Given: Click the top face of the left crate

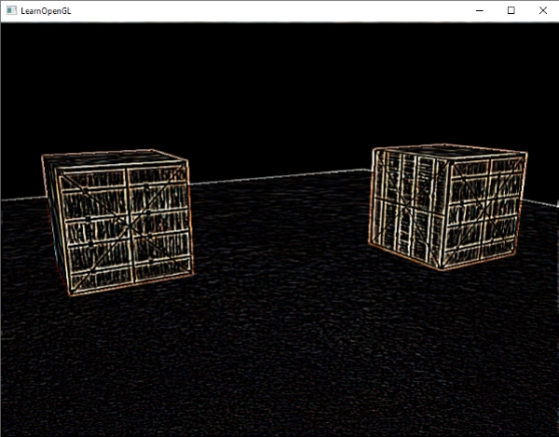Looking at the screenshot, I should click(112, 159).
